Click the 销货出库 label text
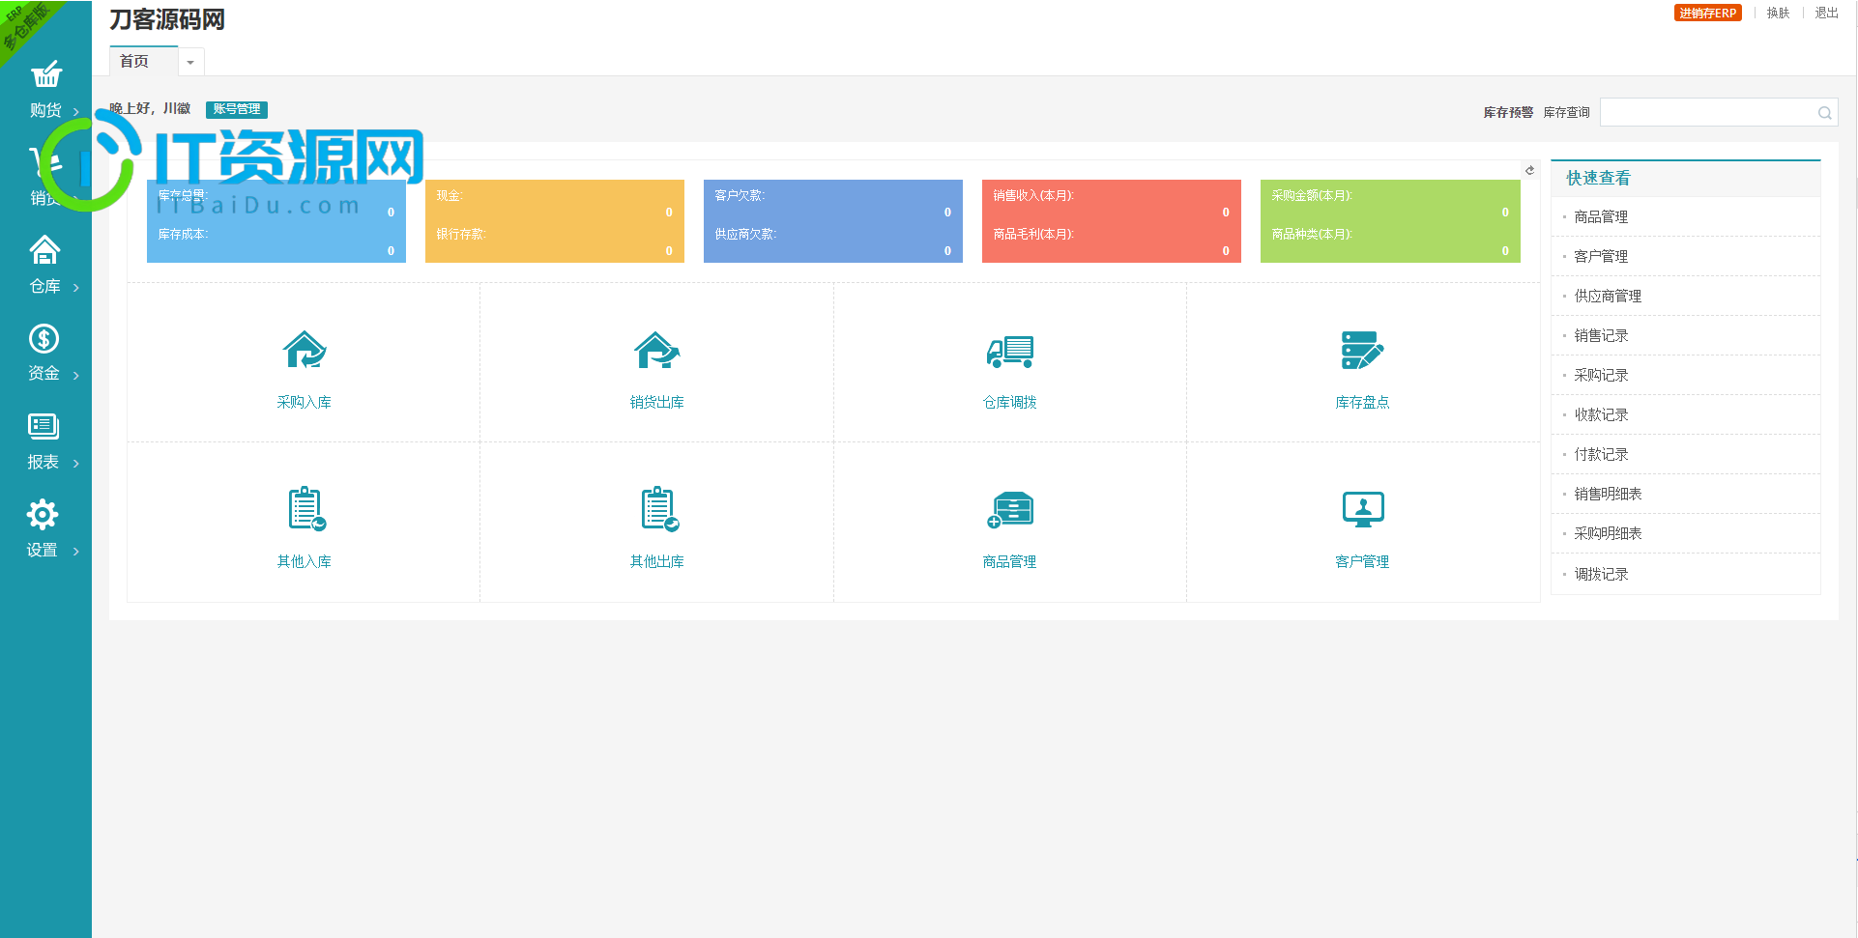 click(x=657, y=402)
